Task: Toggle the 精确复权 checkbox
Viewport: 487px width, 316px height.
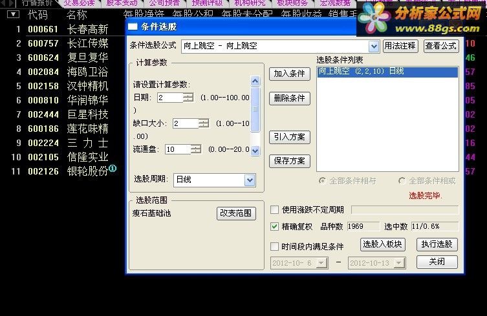Action: pos(275,227)
